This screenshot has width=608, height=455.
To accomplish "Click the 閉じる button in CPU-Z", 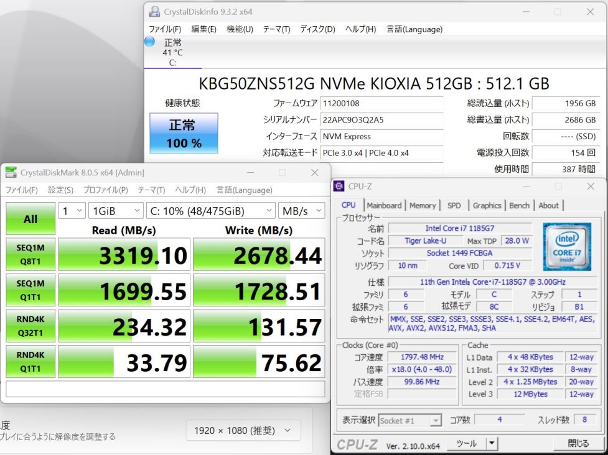I will (x=578, y=443).
